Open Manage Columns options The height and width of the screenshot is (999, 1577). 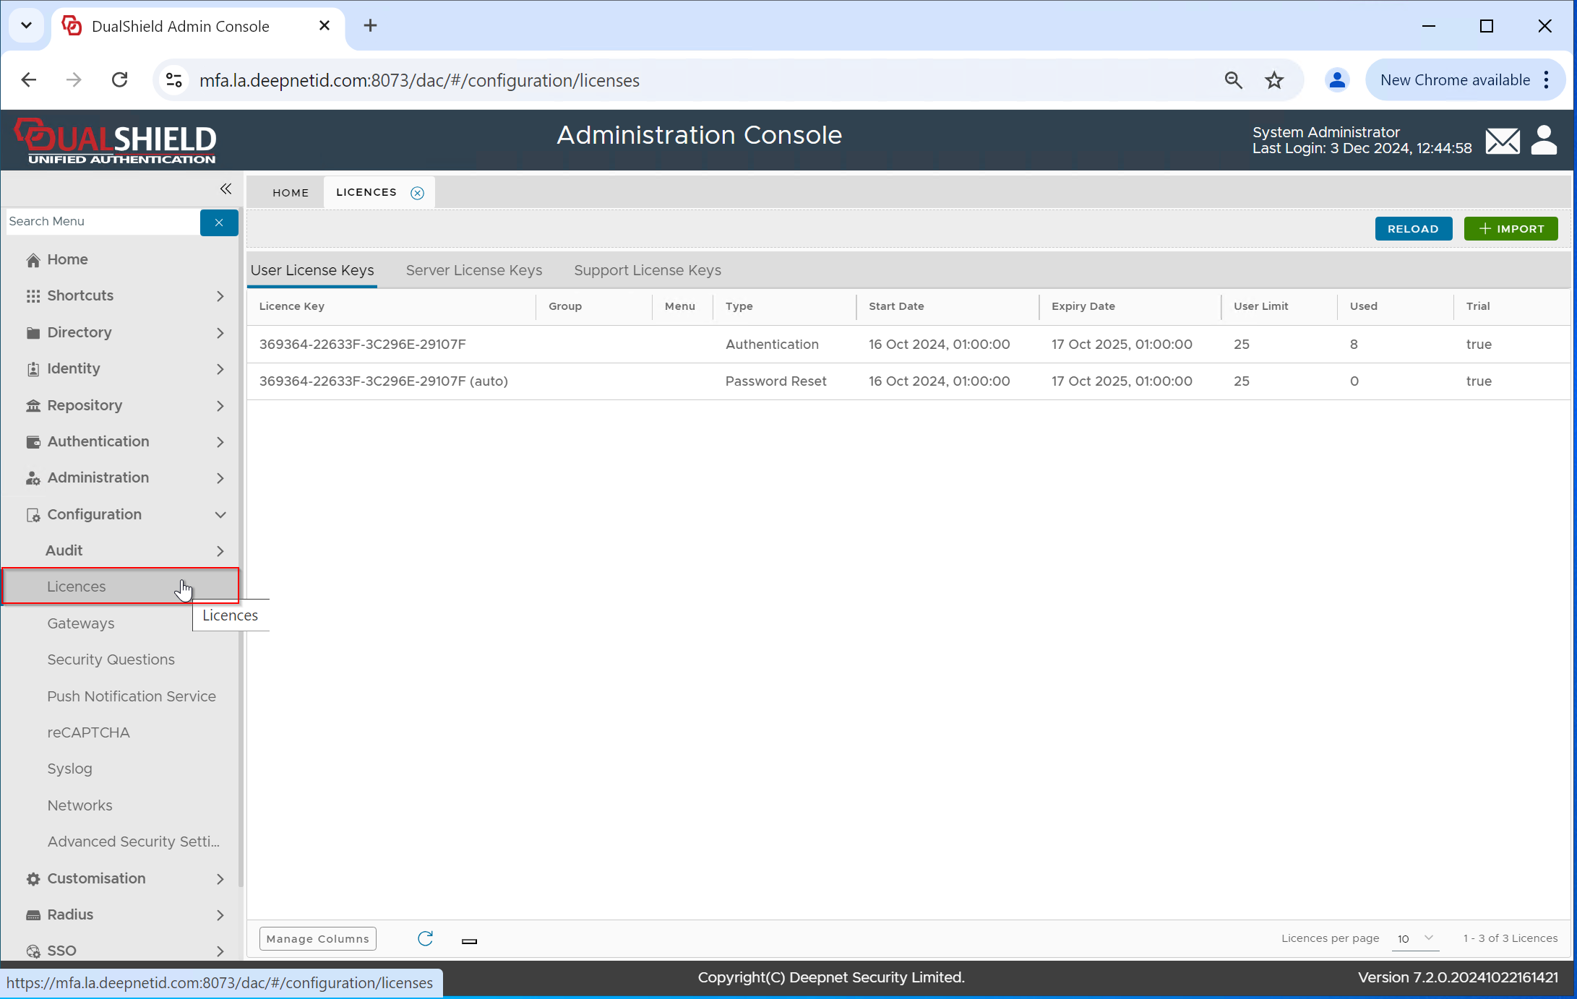tap(317, 938)
